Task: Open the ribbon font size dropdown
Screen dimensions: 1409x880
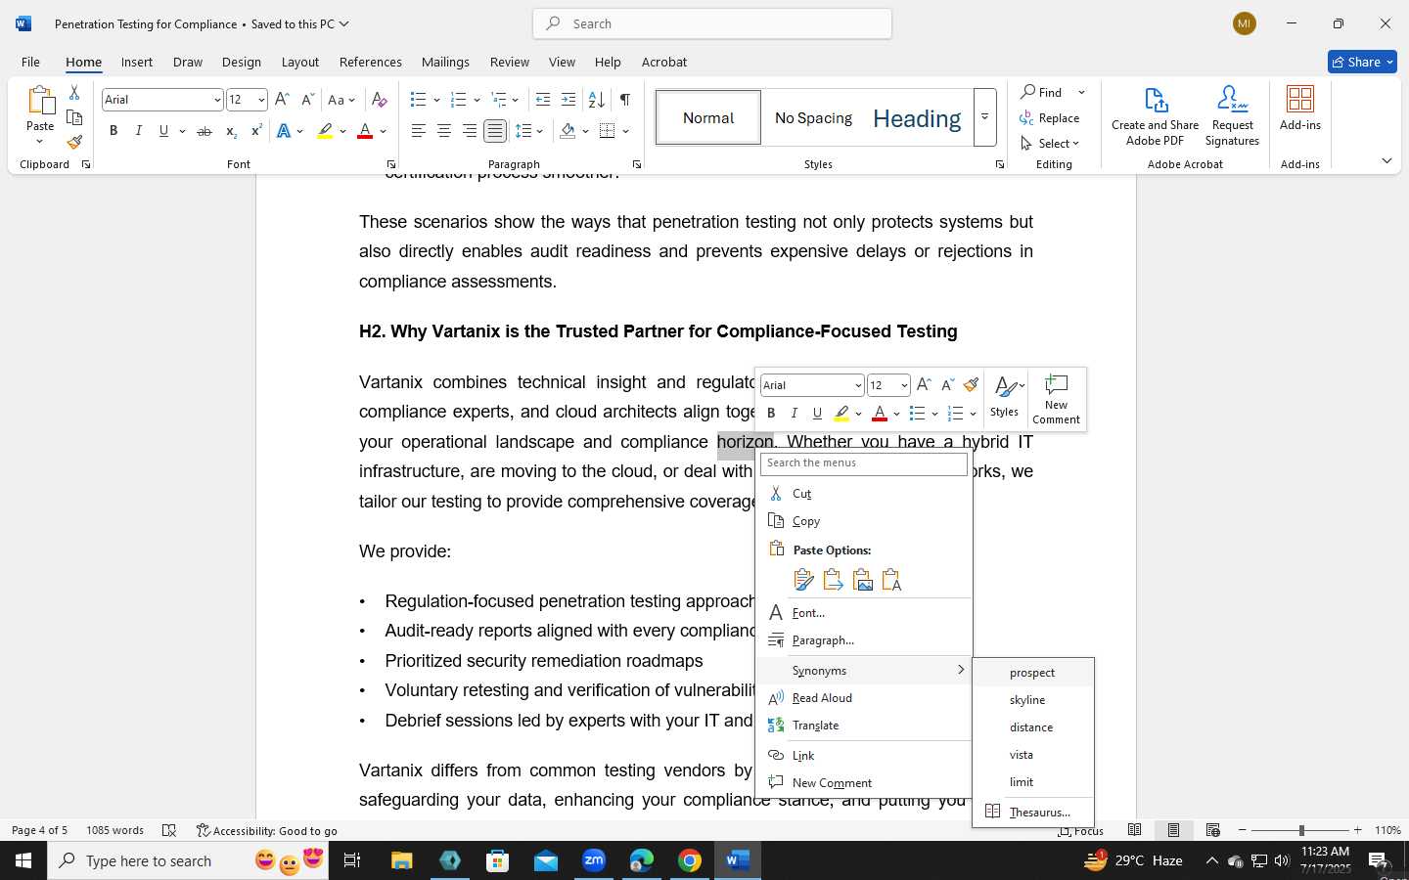Action: click(x=261, y=100)
